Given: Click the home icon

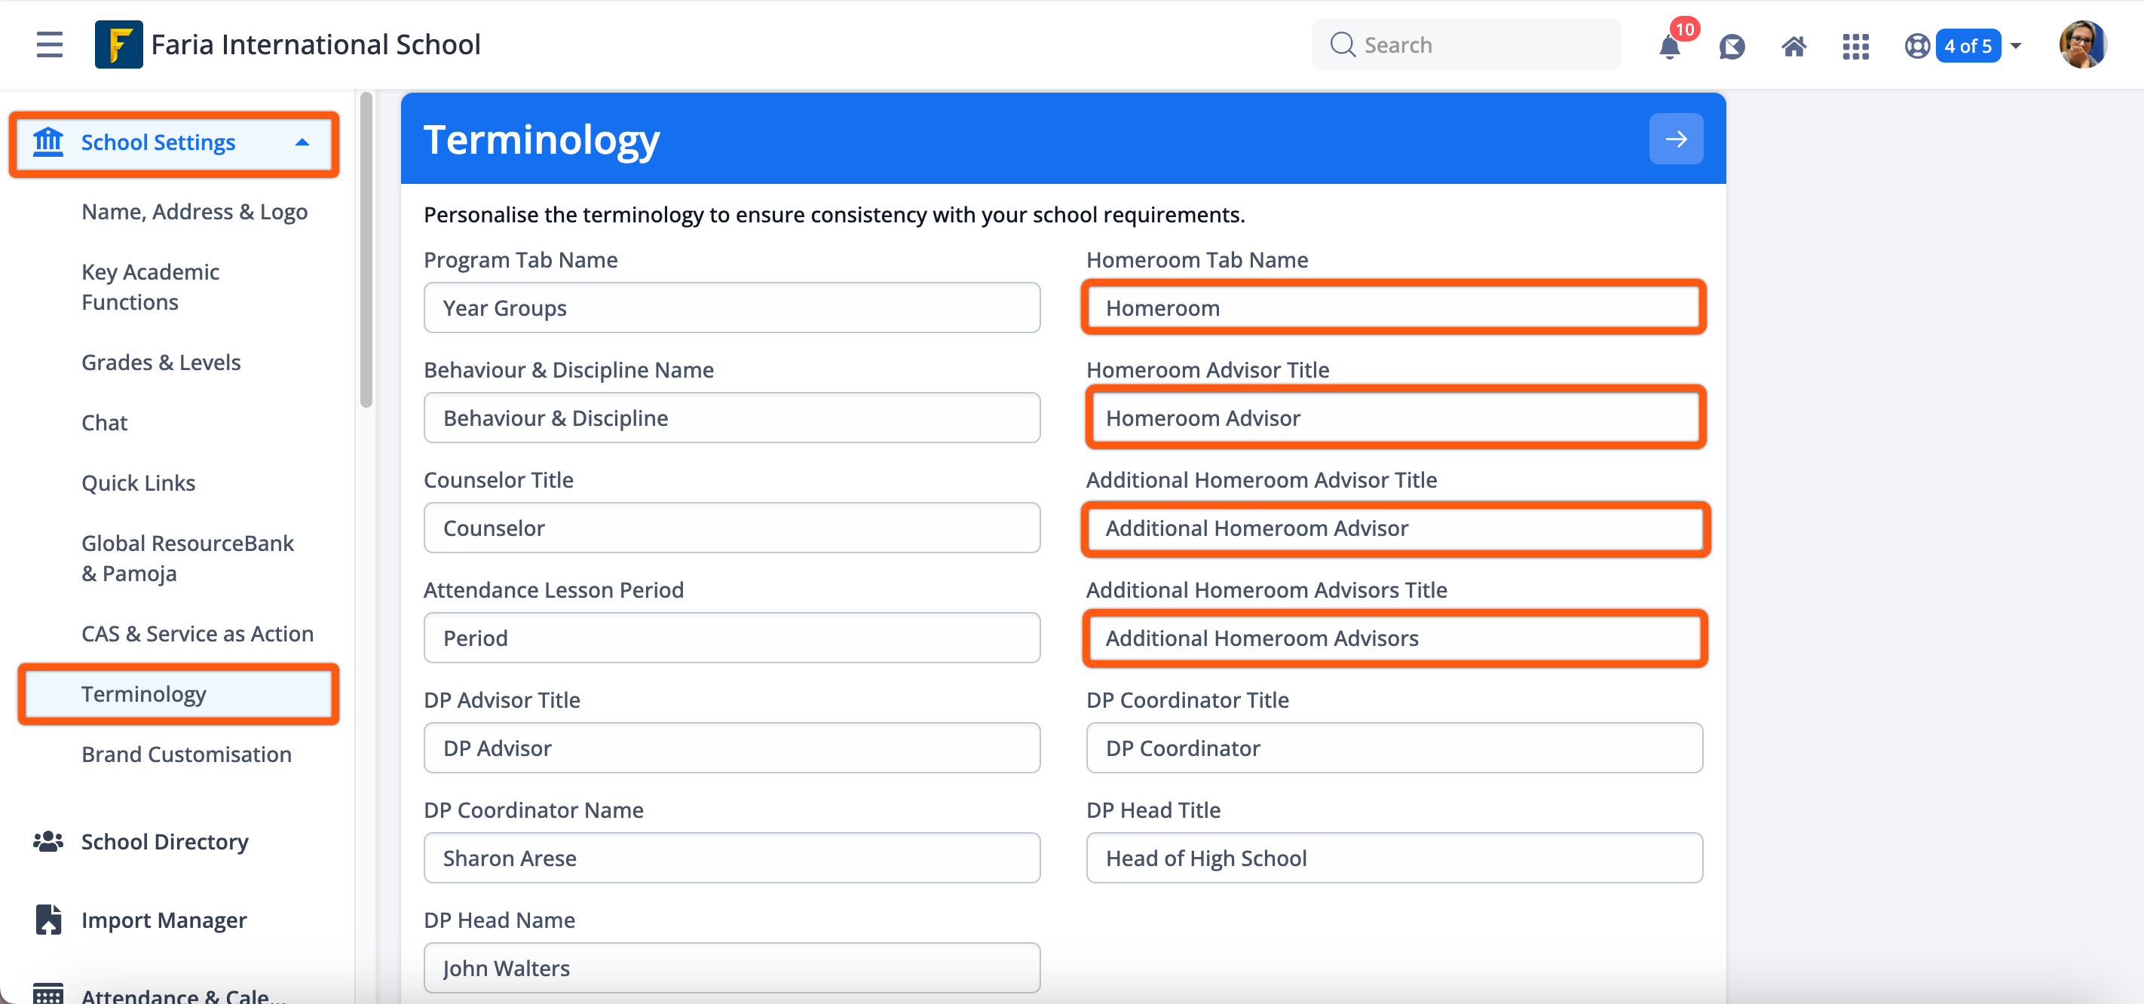Looking at the screenshot, I should 1793,47.
